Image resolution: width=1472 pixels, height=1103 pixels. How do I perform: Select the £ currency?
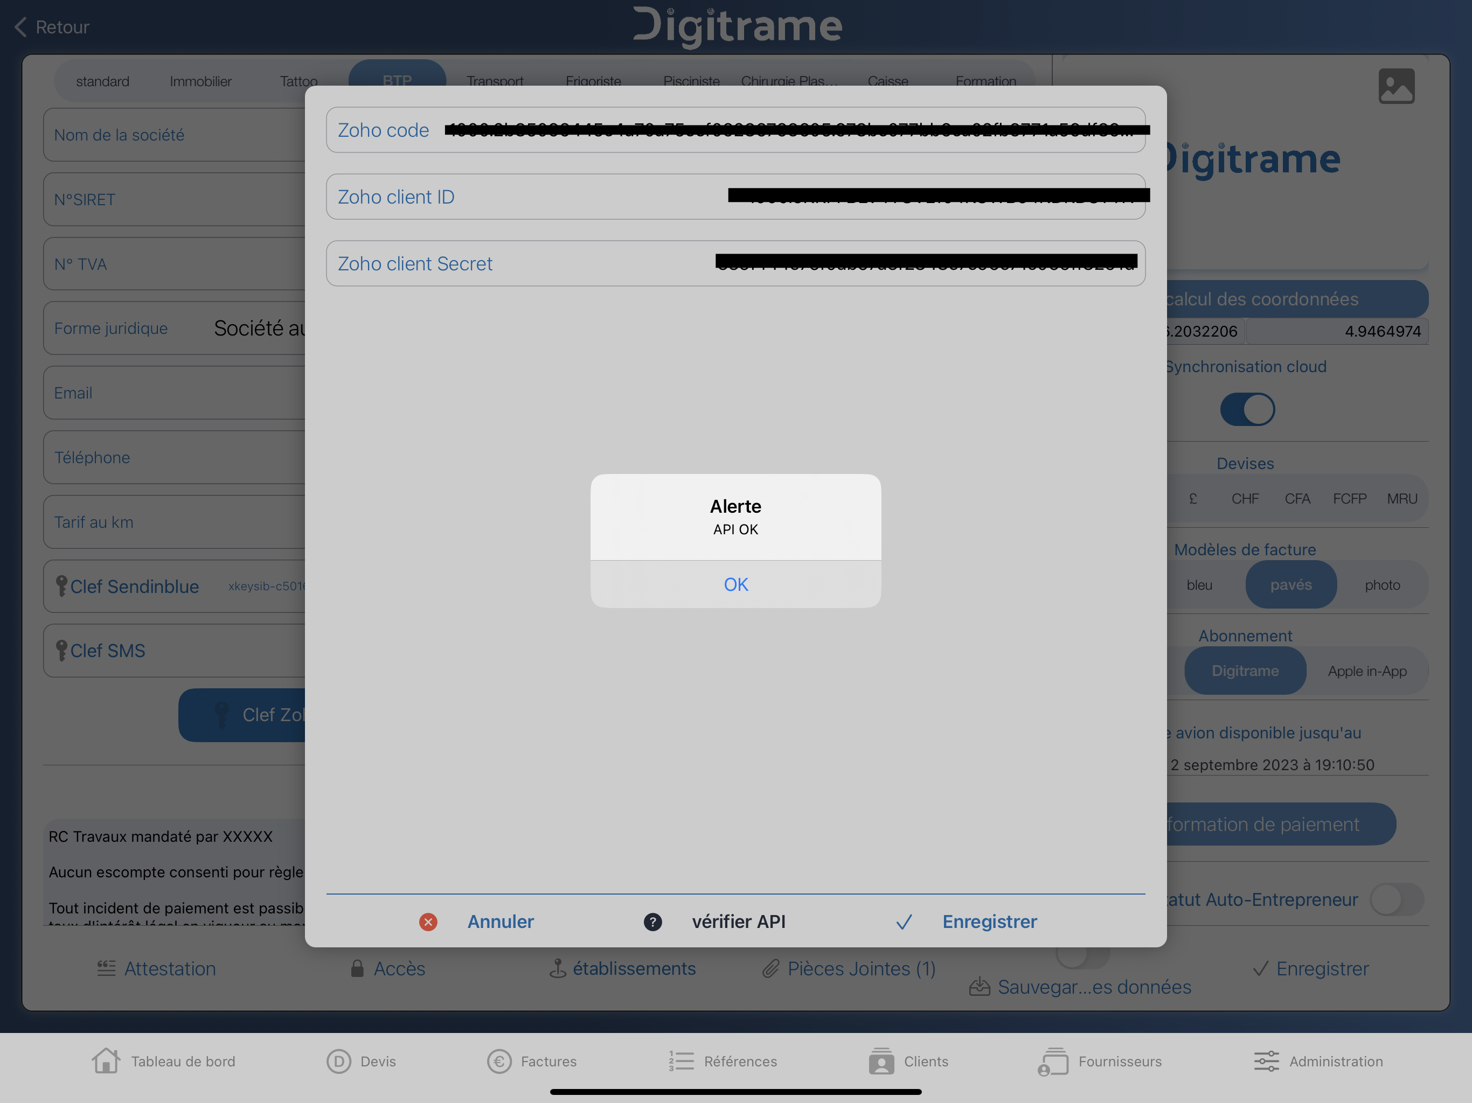pyautogui.click(x=1192, y=498)
